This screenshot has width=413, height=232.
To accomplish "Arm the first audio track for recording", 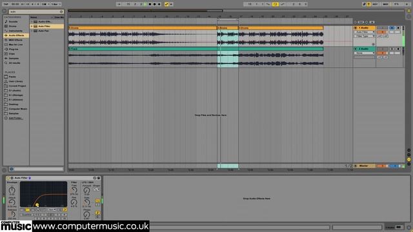I will pos(398,28).
